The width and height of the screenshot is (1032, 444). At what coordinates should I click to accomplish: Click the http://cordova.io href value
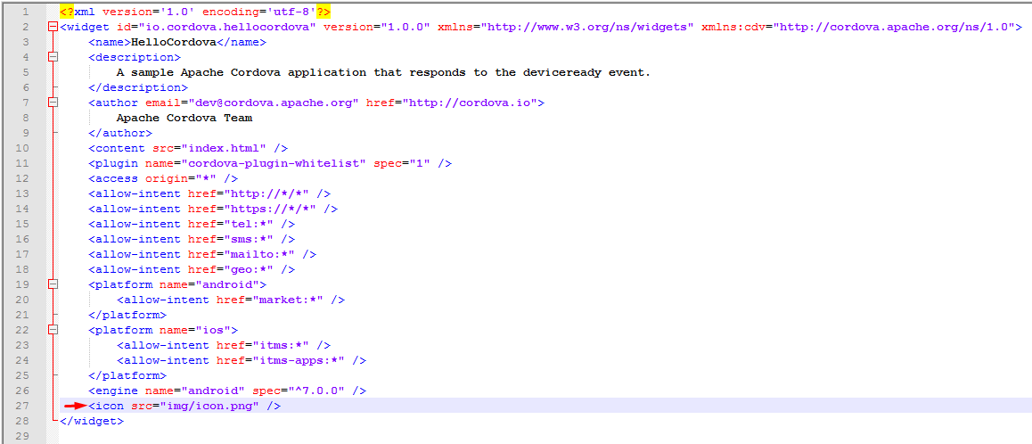pos(469,103)
